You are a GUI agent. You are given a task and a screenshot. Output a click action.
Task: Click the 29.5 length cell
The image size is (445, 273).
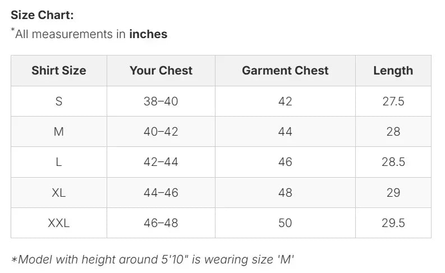point(393,223)
